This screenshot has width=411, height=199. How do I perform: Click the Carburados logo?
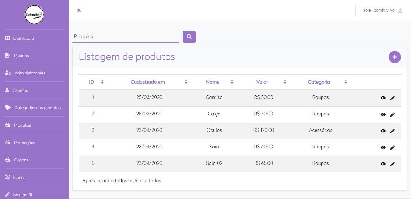pyautogui.click(x=34, y=15)
